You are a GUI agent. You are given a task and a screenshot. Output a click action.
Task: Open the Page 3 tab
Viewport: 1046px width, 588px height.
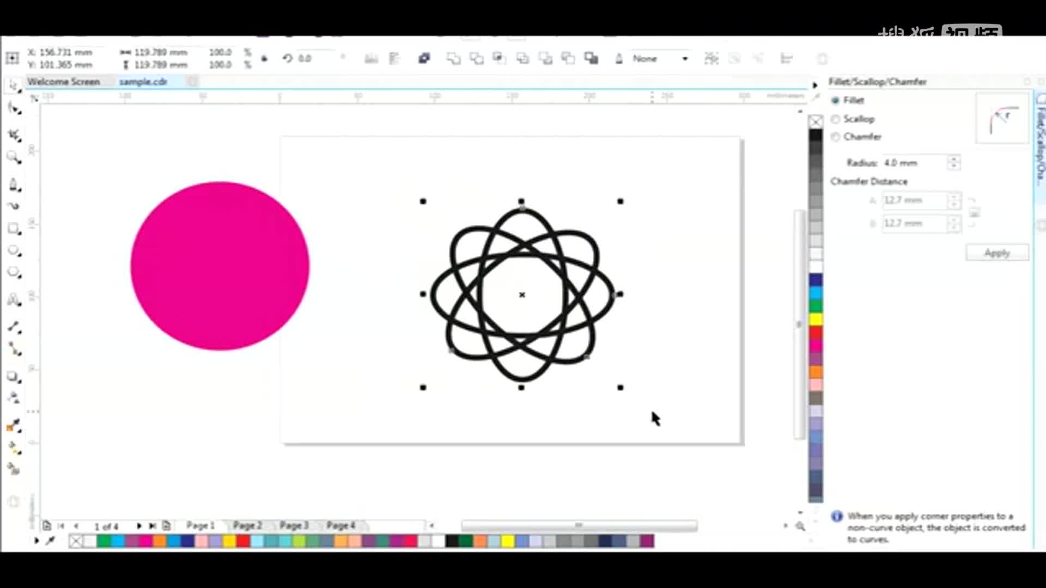(294, 525)
